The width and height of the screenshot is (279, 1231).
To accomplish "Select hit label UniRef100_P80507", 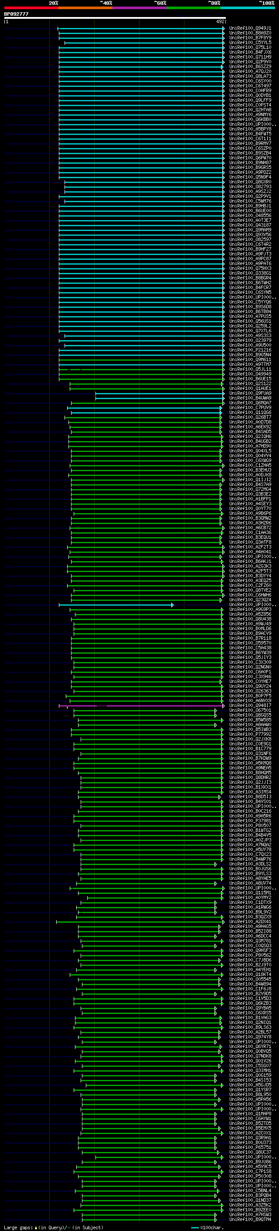I will pyautogui.click(x=250, y=826).
